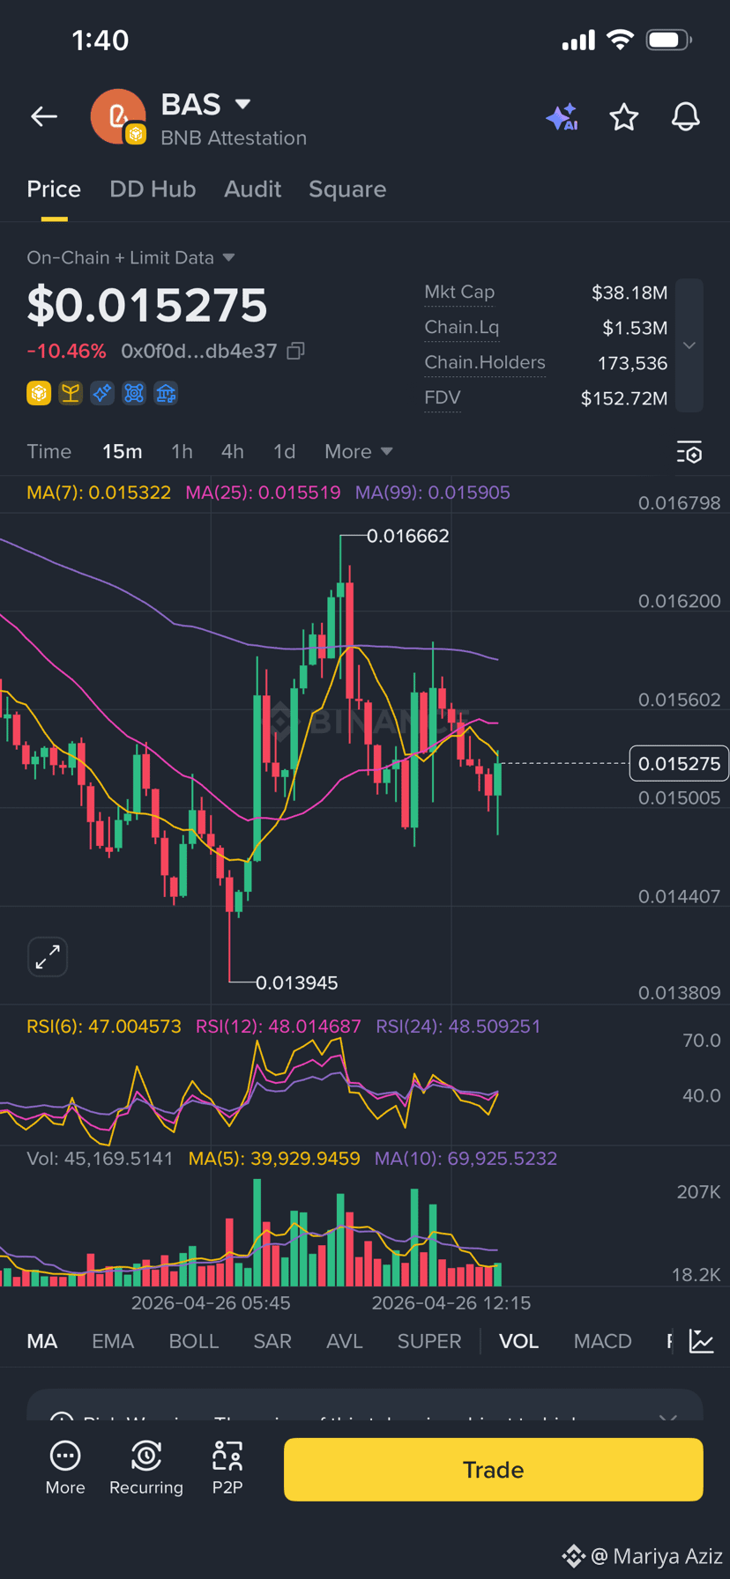Tap contract address 0x0f0d...db4e37
This screenshot has width=730, height=1579.
(199, 351)
